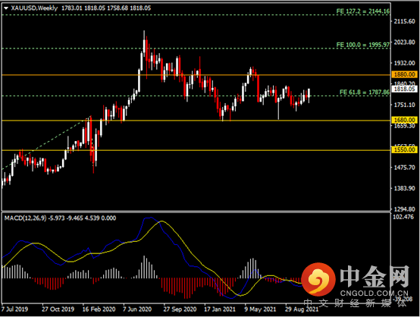Image resolution: width=420 pixels, height=317 pixels.
Task: Click the 17 Jan 2021 date marker
Action: click(x=220, y=309)
